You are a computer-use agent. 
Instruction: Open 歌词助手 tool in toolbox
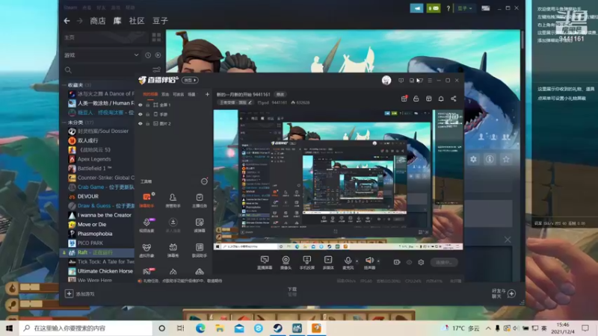(x=200, y=250)
